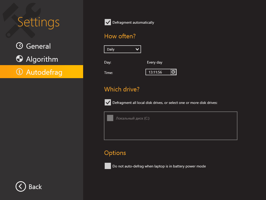Click the Settings title heading
Image resolution: width=266 pixels, height=200 pixels.
coord(38,22)
